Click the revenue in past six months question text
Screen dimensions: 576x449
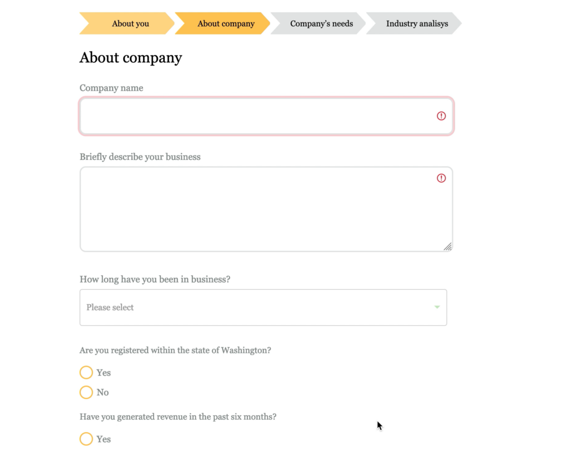coord(178,417)
